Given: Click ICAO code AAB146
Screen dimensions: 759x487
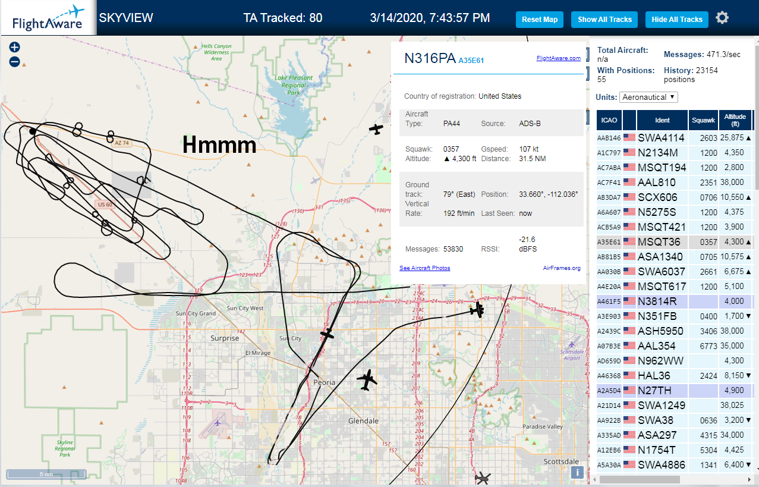Looking at the screenshot, I should (609, 139).
